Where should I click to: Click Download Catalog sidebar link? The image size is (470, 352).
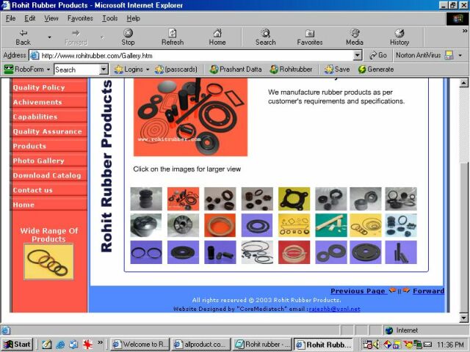tap(47, 175)
